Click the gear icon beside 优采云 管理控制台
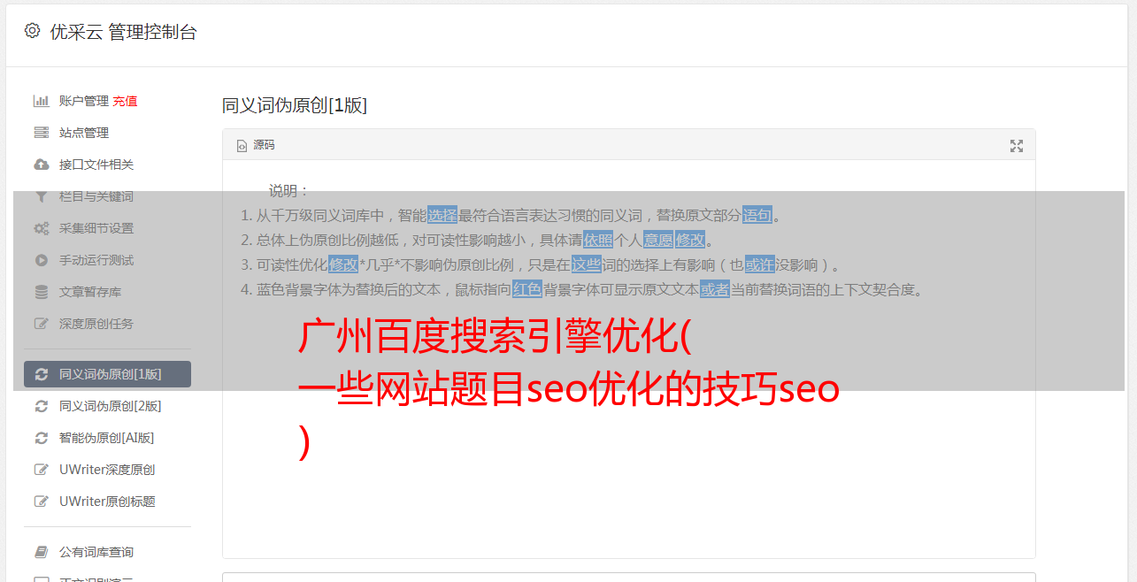 coord(33,31)
